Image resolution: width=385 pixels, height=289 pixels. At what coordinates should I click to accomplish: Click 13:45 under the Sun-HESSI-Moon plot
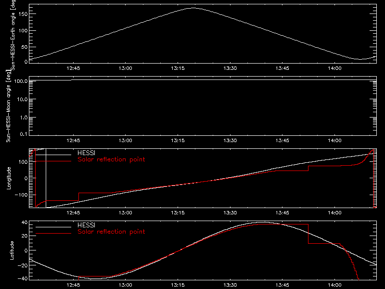(282, 141)
